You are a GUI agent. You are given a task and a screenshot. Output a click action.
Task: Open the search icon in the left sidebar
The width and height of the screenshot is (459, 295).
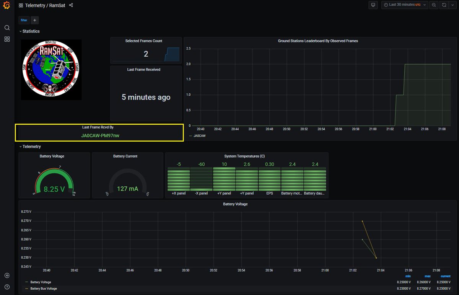[x=7, y=28]
